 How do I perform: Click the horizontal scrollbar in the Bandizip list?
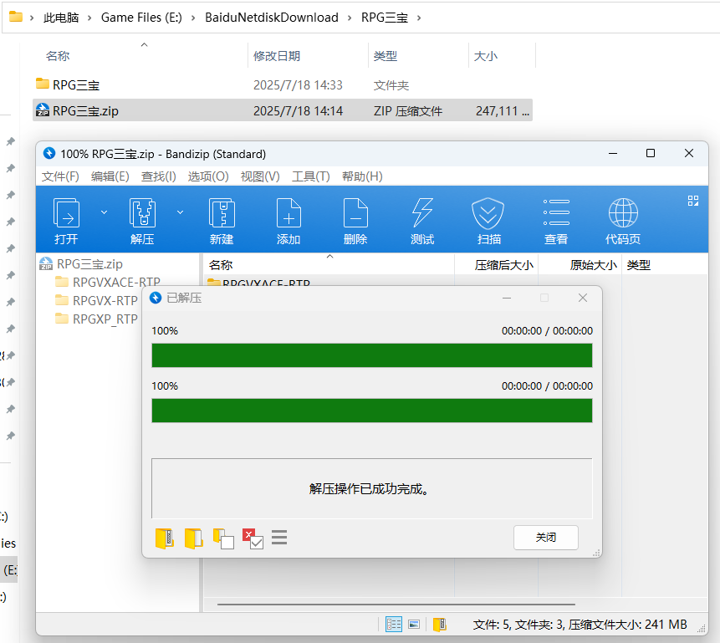(396, 605)
